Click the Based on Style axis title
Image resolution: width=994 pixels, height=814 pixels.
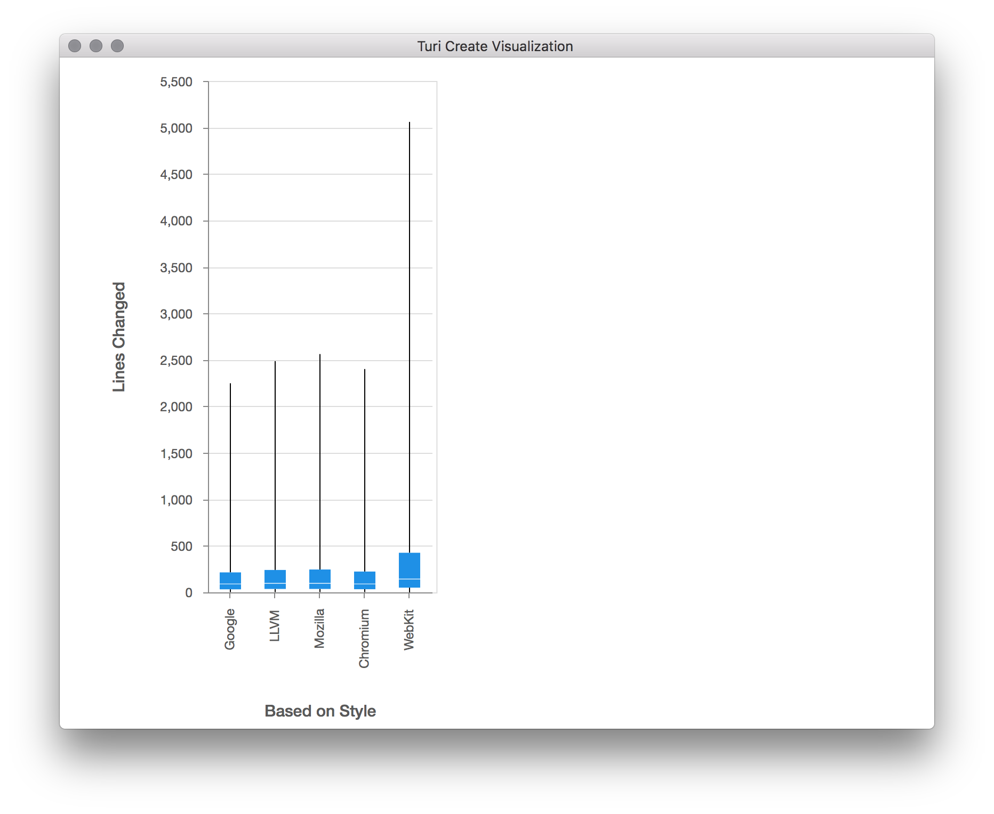(x=320, y=711)
